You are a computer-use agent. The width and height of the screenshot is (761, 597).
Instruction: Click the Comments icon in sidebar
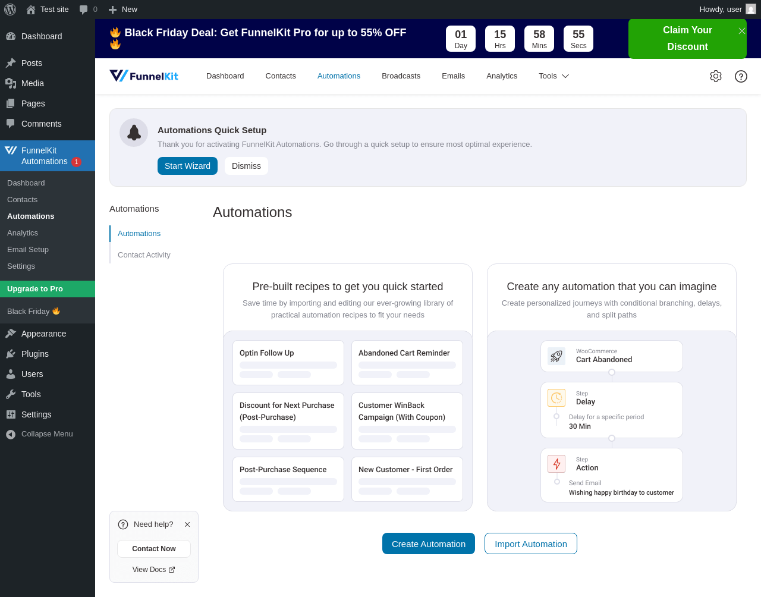coord(11,124)
